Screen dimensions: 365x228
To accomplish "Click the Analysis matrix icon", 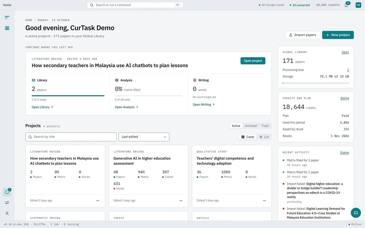I will [117, 80].
